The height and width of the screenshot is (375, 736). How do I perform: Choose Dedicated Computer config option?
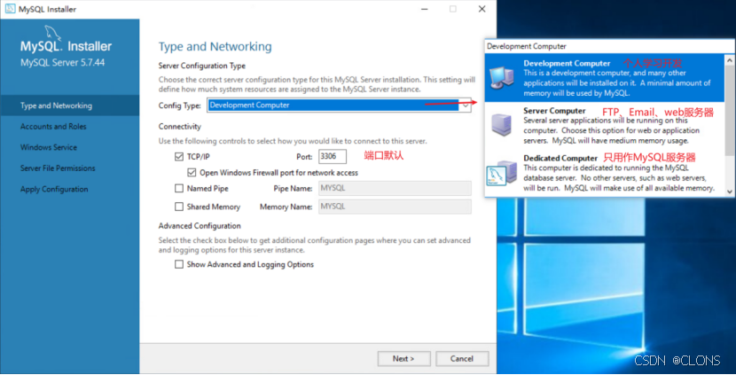[x=605, y=173]
